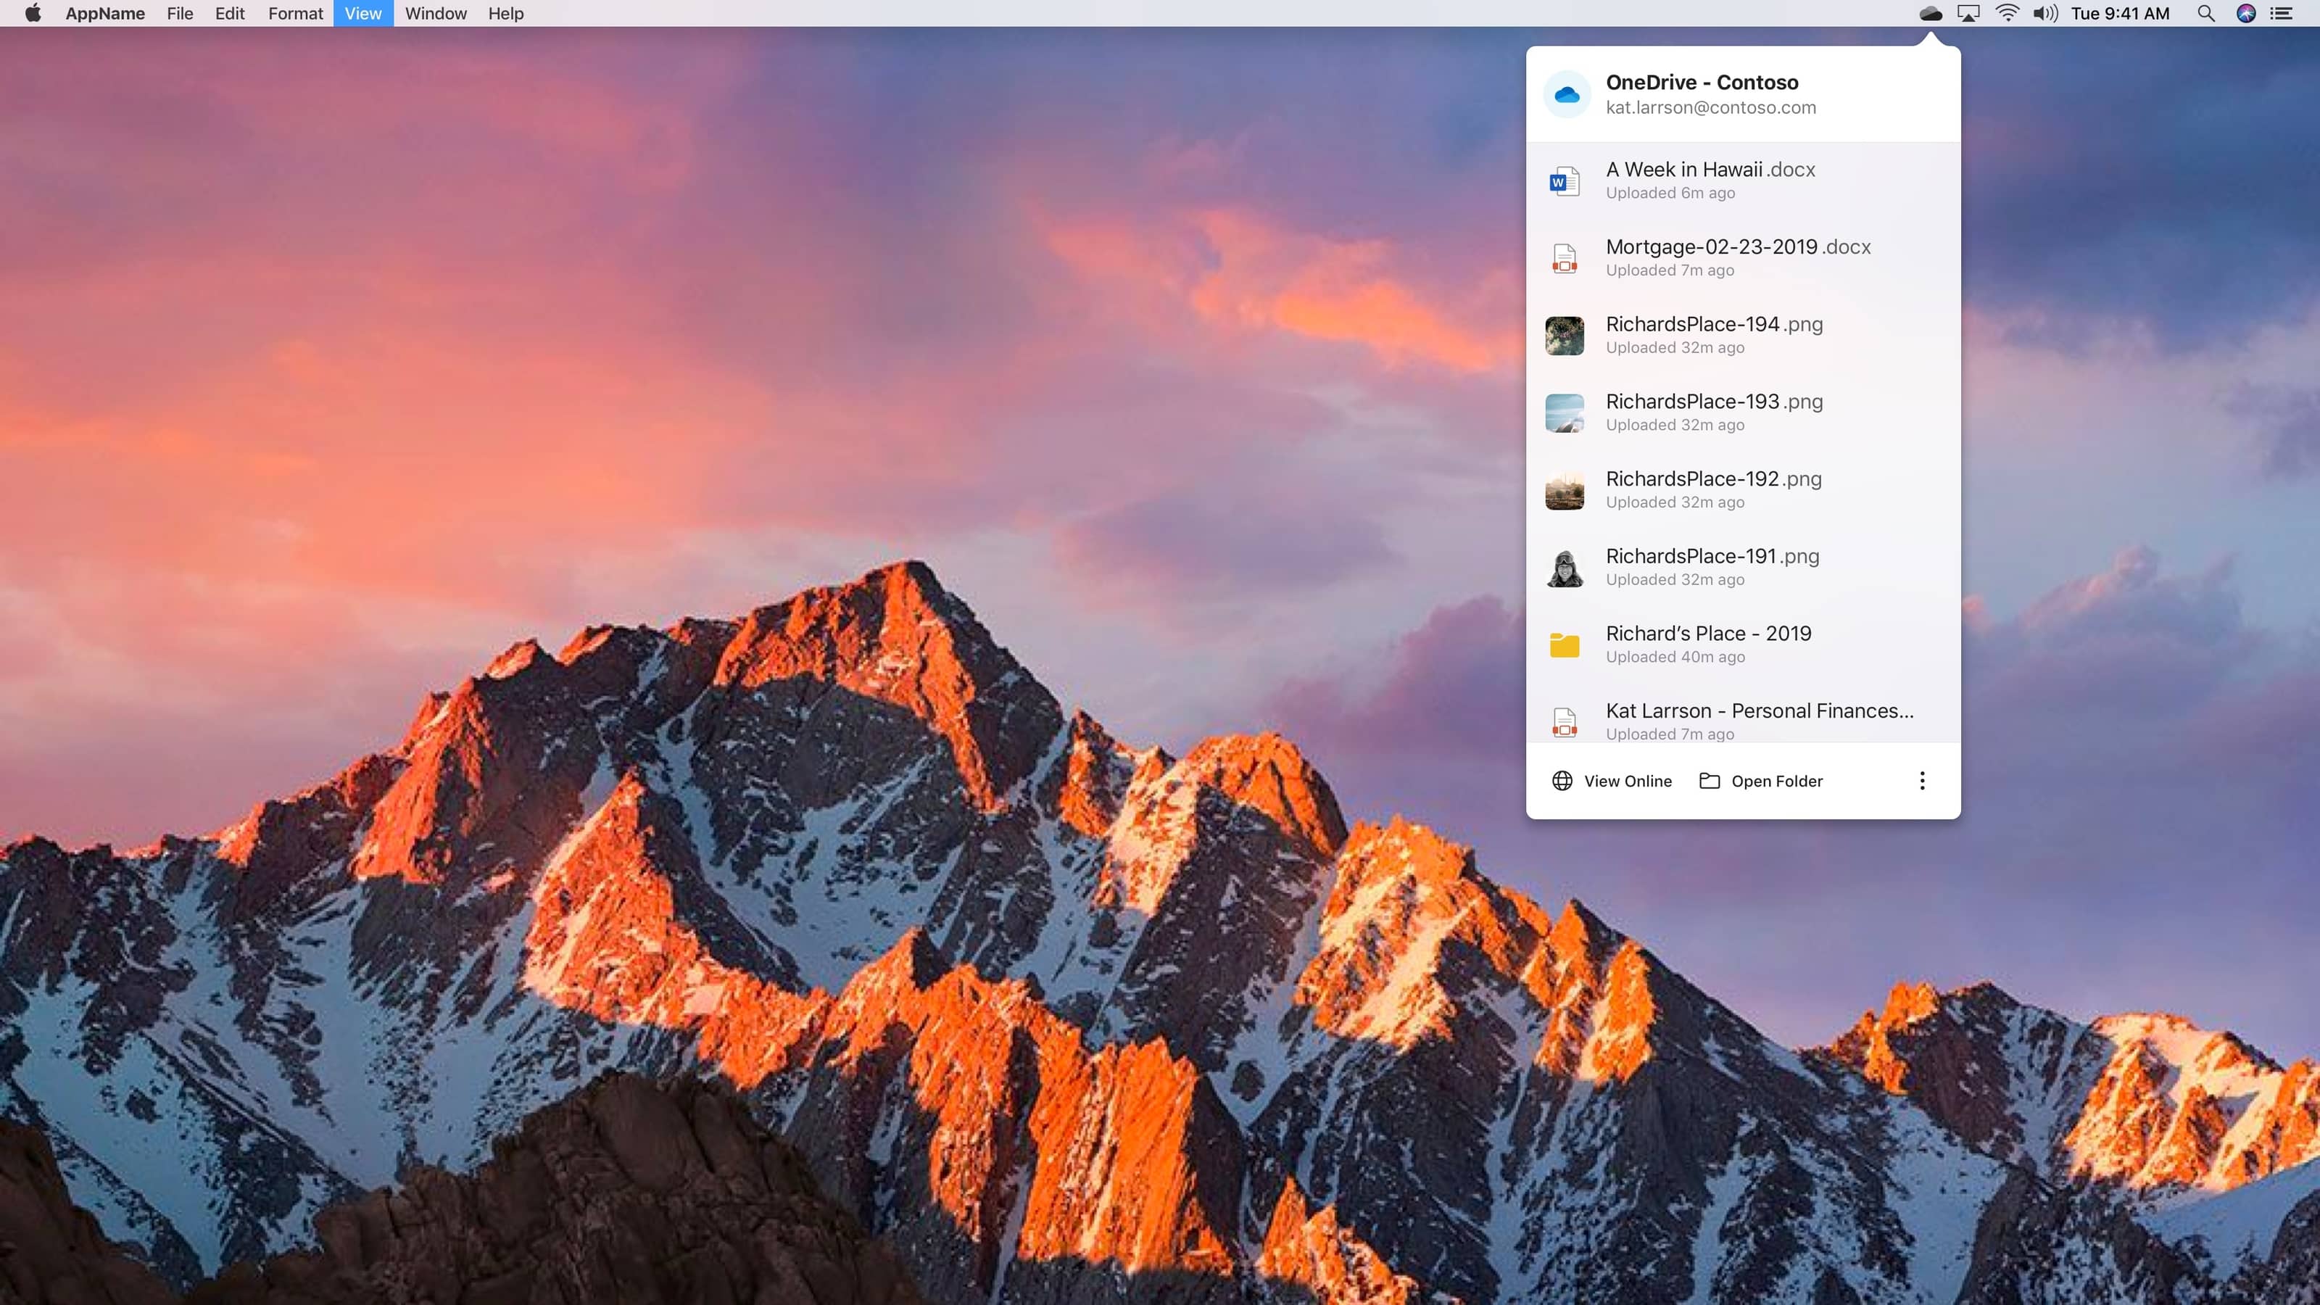The width and height of the screenshot is (2320, 1305).
Task: Click the kat.larrson@contoso.com account text
Action: (1710, 107)
